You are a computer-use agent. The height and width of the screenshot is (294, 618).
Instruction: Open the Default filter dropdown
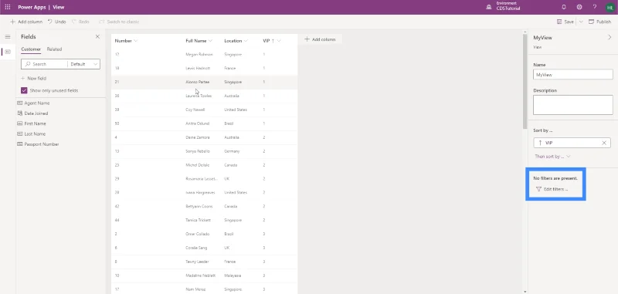click(83, 64)
